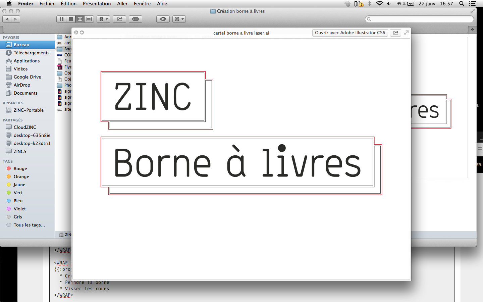The image size is (483, 302).
Task: Open Vidéos in the sidebar
Action: click(27, 69)
